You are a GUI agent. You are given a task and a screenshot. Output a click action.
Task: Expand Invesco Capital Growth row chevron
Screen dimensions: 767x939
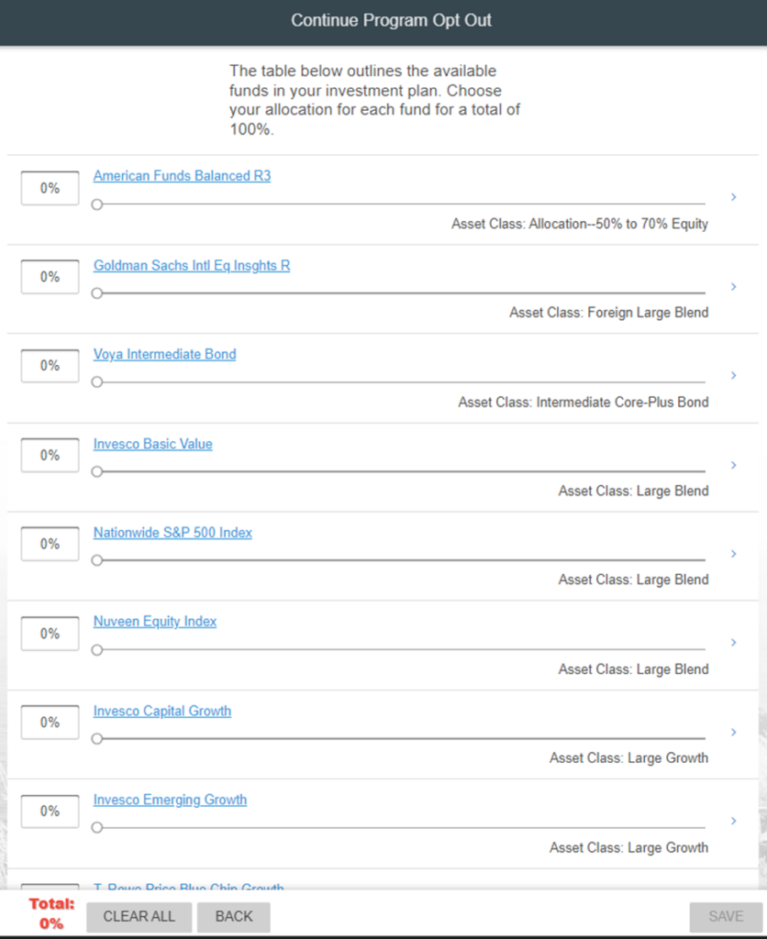pyautogui.click(x=733, y=732)
